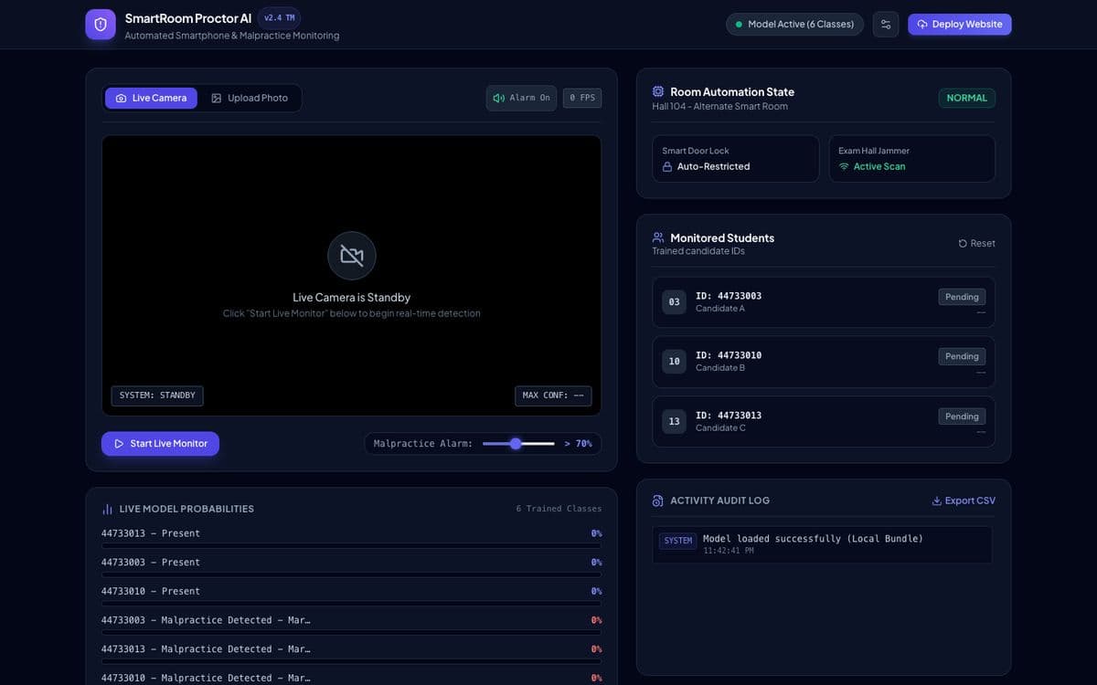Switch to the Live Camera tab
Image resolution: width=1097 pixels, height=685 pixels.
pyautogui.click(x=151, y=98)
